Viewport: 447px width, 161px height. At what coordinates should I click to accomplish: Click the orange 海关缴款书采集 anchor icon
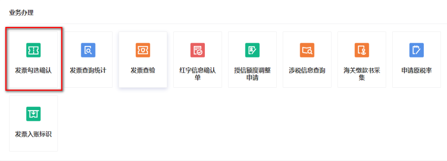(x=362, y=50)
